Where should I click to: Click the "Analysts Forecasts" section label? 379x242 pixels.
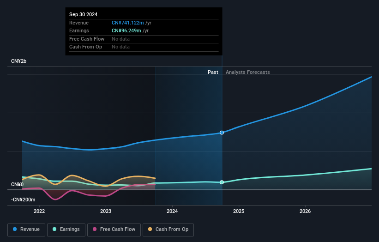point(247,72)
